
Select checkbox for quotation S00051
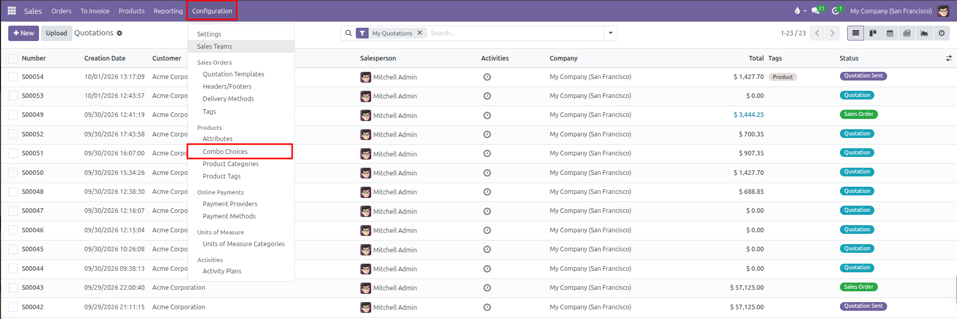point(13,153)
